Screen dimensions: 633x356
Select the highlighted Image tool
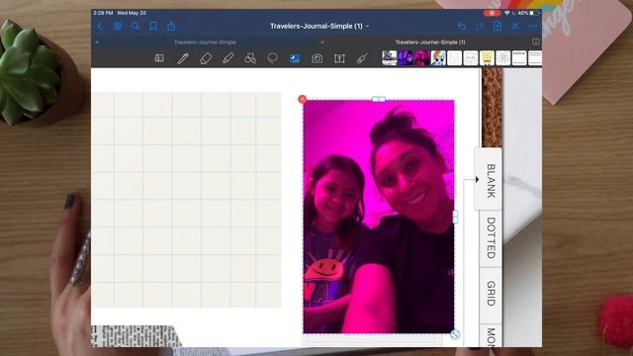coord(295,58)
